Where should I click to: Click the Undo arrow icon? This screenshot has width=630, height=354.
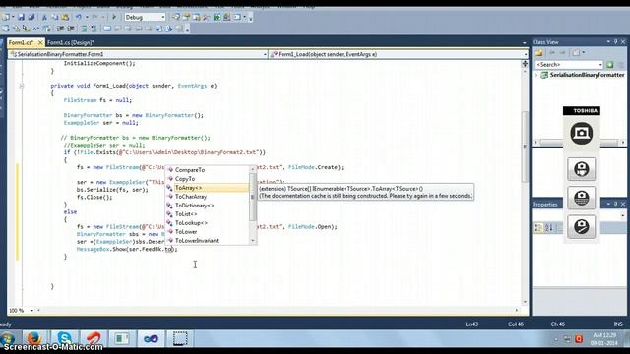click(x=79, y=17)
